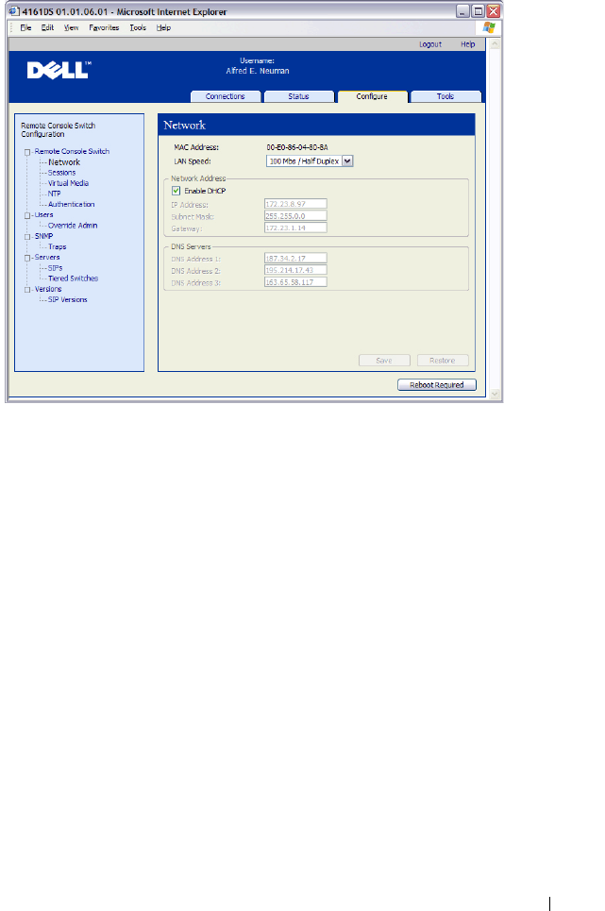605x911 pixels.
Task: Close the Internet Explorer window
Action: 493,11
